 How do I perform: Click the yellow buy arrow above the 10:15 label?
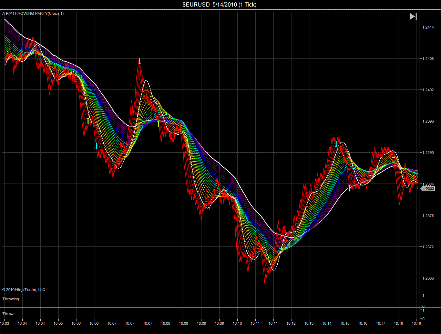tap(349, 188)
